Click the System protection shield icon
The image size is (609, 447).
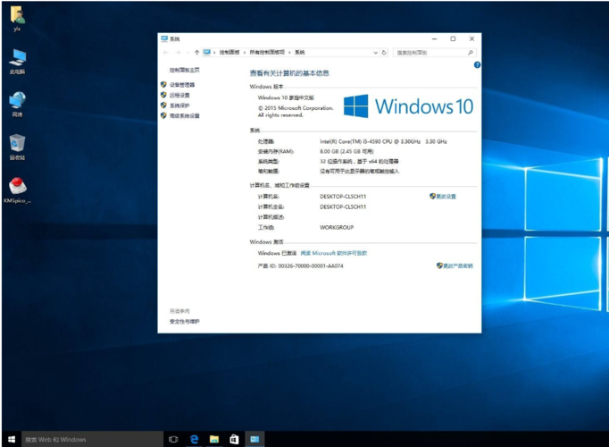click(x=163, y=105)
